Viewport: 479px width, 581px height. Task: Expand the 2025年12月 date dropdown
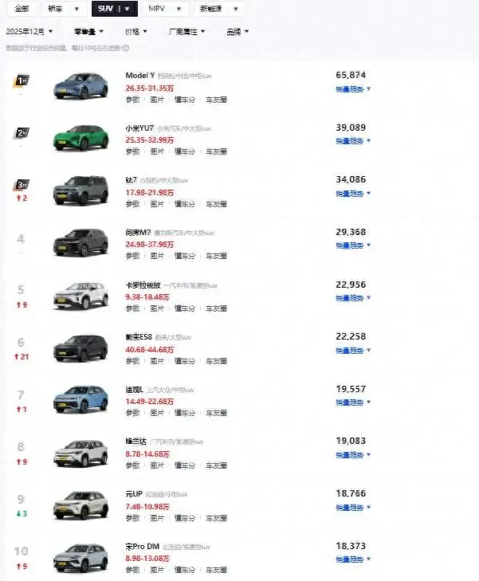[29, 31]
